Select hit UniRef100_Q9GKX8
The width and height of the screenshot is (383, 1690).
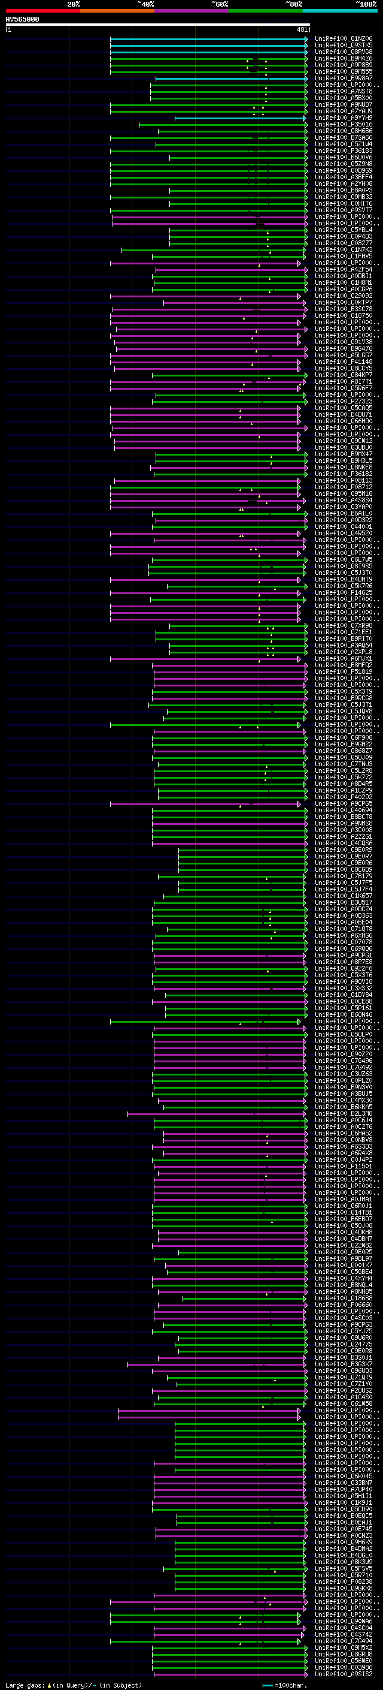pos(343,1588)
